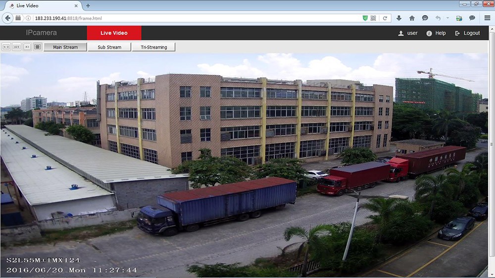Enable Tri-Streaming mode

coord(153,47)
